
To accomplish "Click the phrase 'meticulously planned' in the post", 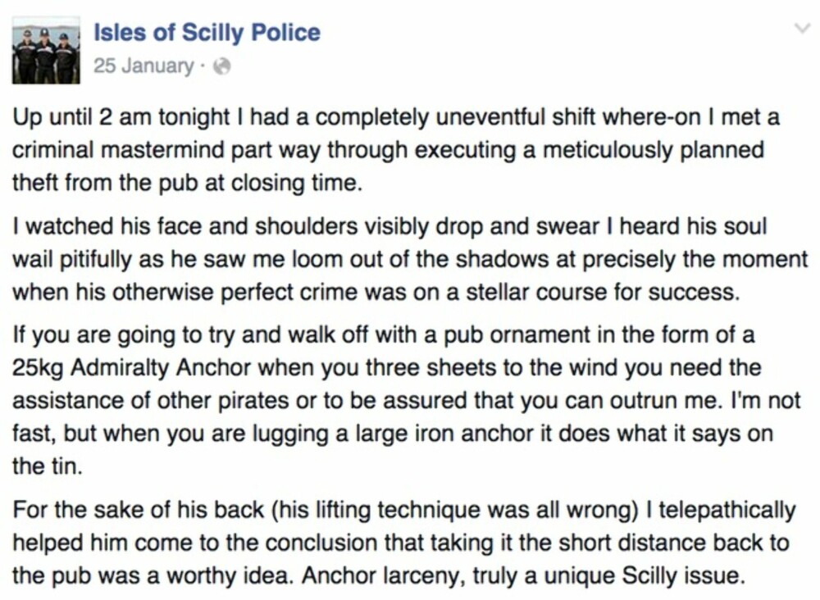I will [x=654, y=151].
